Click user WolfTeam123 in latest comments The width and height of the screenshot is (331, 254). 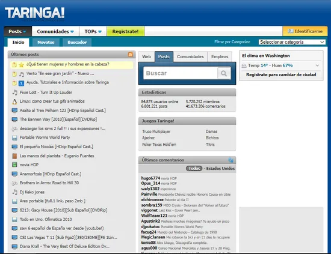(154, 216)
